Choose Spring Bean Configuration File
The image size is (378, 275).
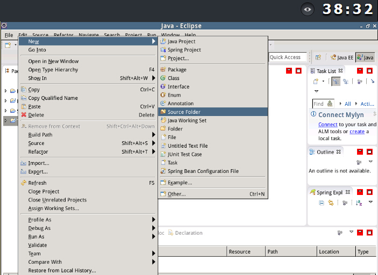(x=213, y=171)
